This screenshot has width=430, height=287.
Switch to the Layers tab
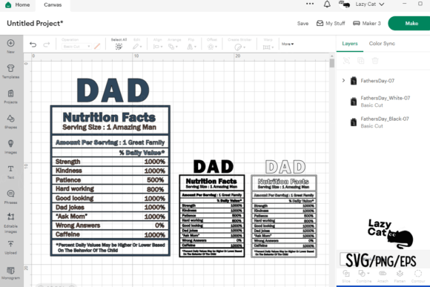pos(350,43)
